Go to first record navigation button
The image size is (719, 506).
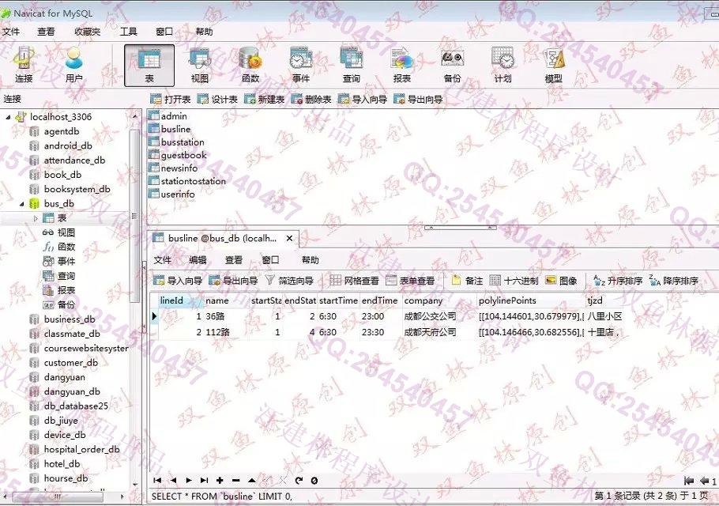(x=157, y=481)
